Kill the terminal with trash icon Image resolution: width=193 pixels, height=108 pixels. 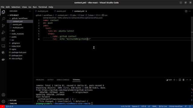click(x=183, y=80)
